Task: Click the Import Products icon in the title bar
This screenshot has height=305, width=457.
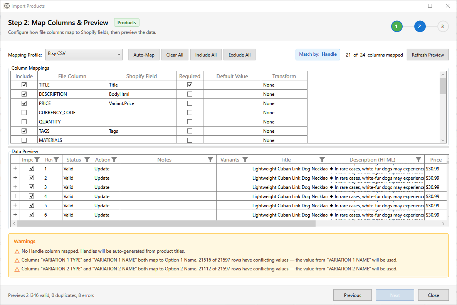Action: pos(7,6)
